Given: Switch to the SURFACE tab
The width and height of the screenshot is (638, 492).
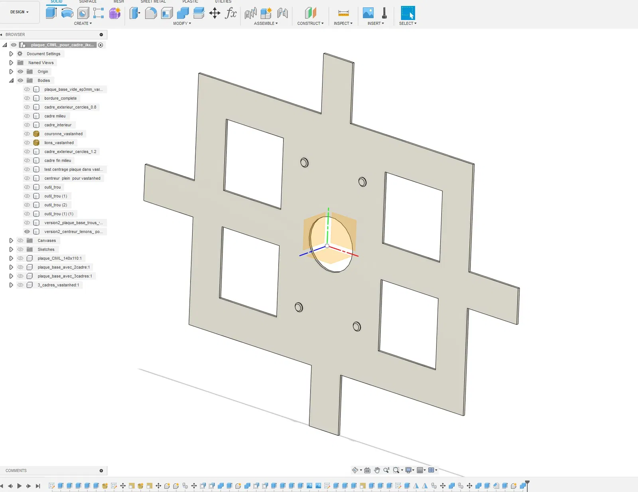Looking at the screenshot, I should (88, 2).
